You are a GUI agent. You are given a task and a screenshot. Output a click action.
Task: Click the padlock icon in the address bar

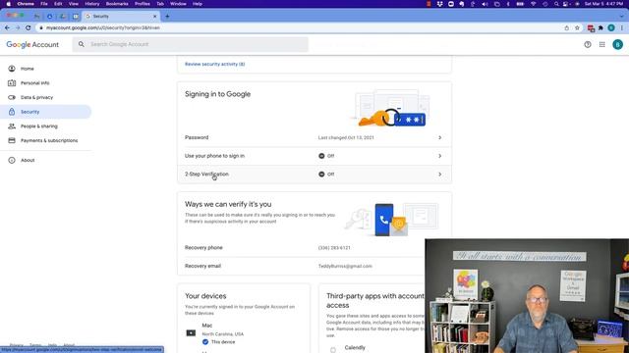pyautogui.click(x=41, y=28)
